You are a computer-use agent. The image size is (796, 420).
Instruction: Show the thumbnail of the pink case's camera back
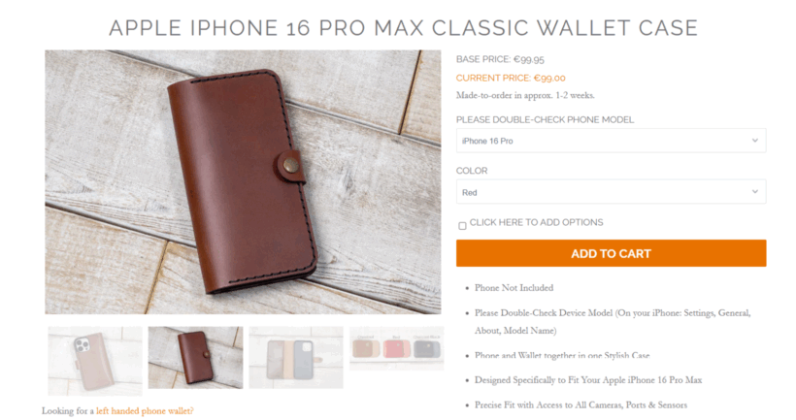95,361
